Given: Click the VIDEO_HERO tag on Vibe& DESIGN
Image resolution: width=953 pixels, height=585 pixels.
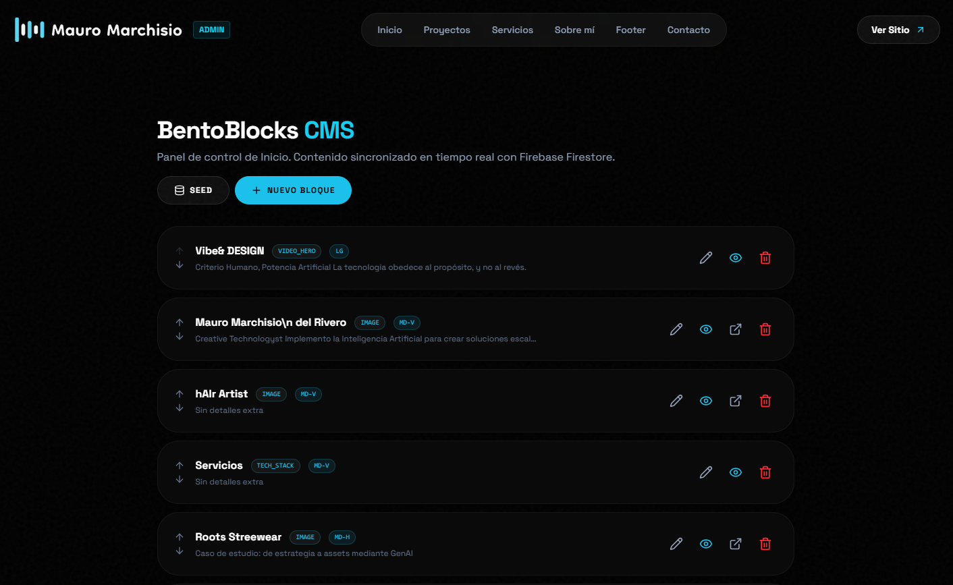Looking at the screenshot, I should [296, 251].
